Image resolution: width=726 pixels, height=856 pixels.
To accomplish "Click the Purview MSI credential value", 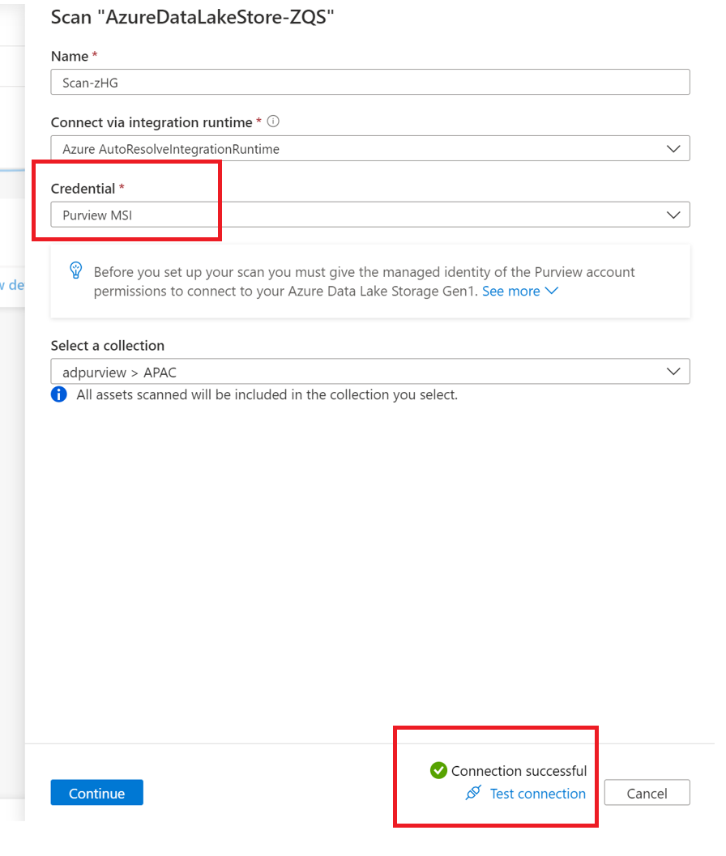I will point(97,215).
